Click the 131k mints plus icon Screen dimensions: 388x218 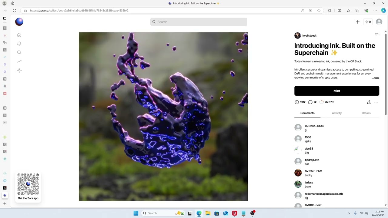tap(297, 102)
